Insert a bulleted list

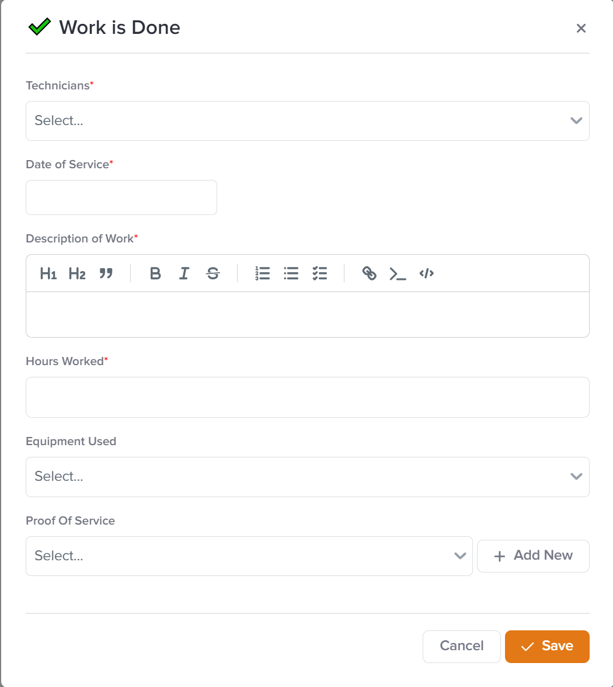pos(291,273)
